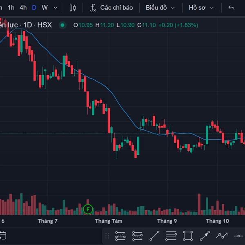Expand the Biểu đồ dropdown
The width and height of the screenshot is (245, 245).
(x=160, y=8)
